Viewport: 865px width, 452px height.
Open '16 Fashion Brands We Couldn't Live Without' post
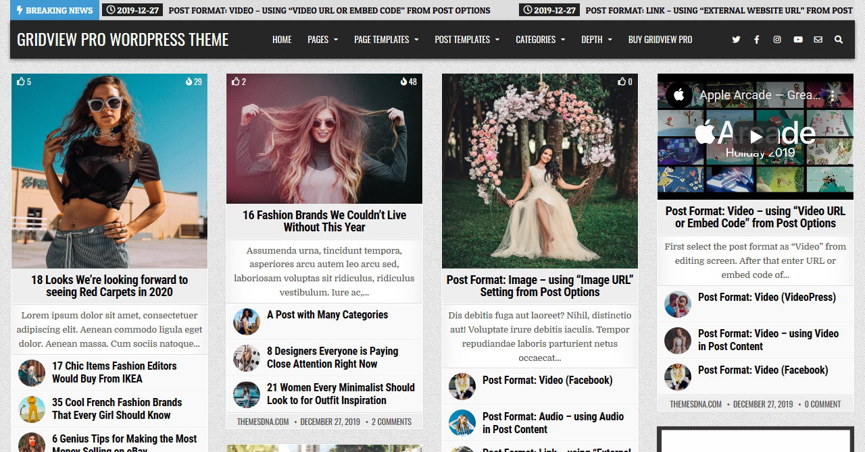pyautogui.click(x=324, y=221)
